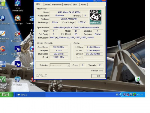This screenshot has width=150, height=113.
Task: Open the blue shield Trader shortcut
Action: [18, 79]
